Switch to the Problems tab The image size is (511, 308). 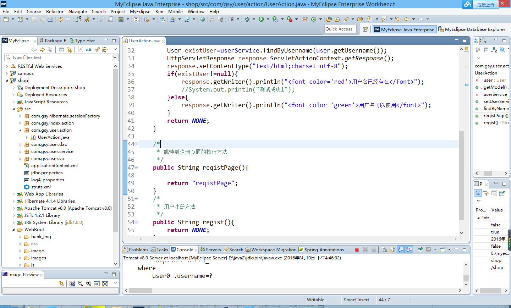click(136, 249)
